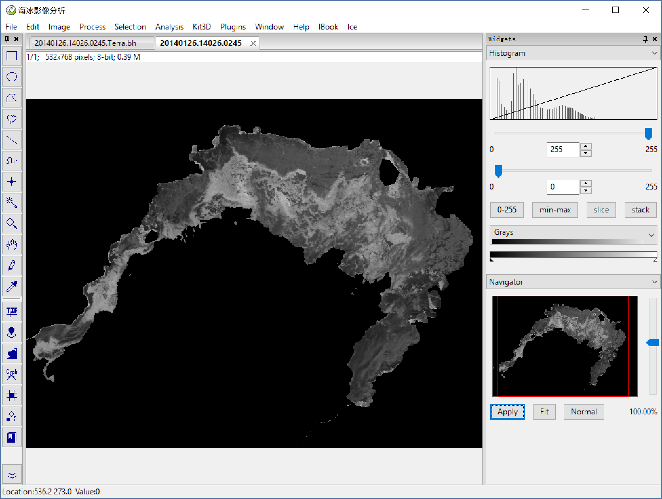Select the rectangle selection tool

pyautogui.click(x=12, y=56)
